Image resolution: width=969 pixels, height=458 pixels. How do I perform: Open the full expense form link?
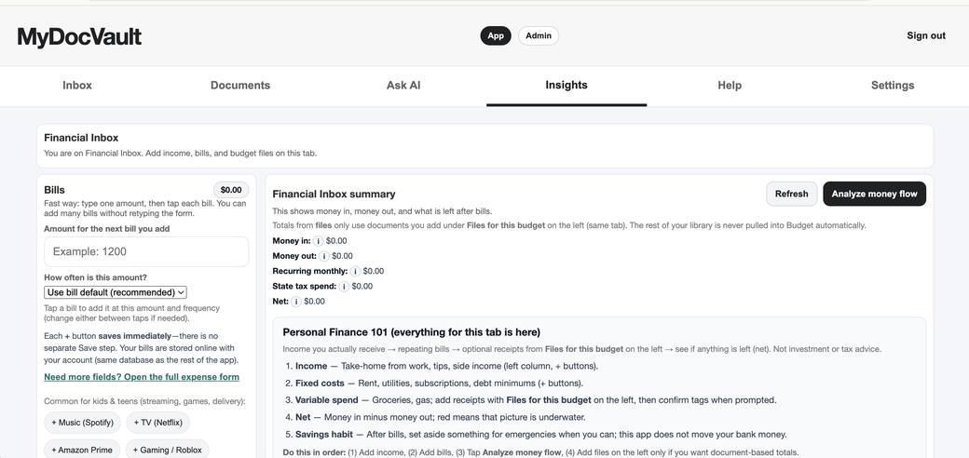[x=142, y=377]
